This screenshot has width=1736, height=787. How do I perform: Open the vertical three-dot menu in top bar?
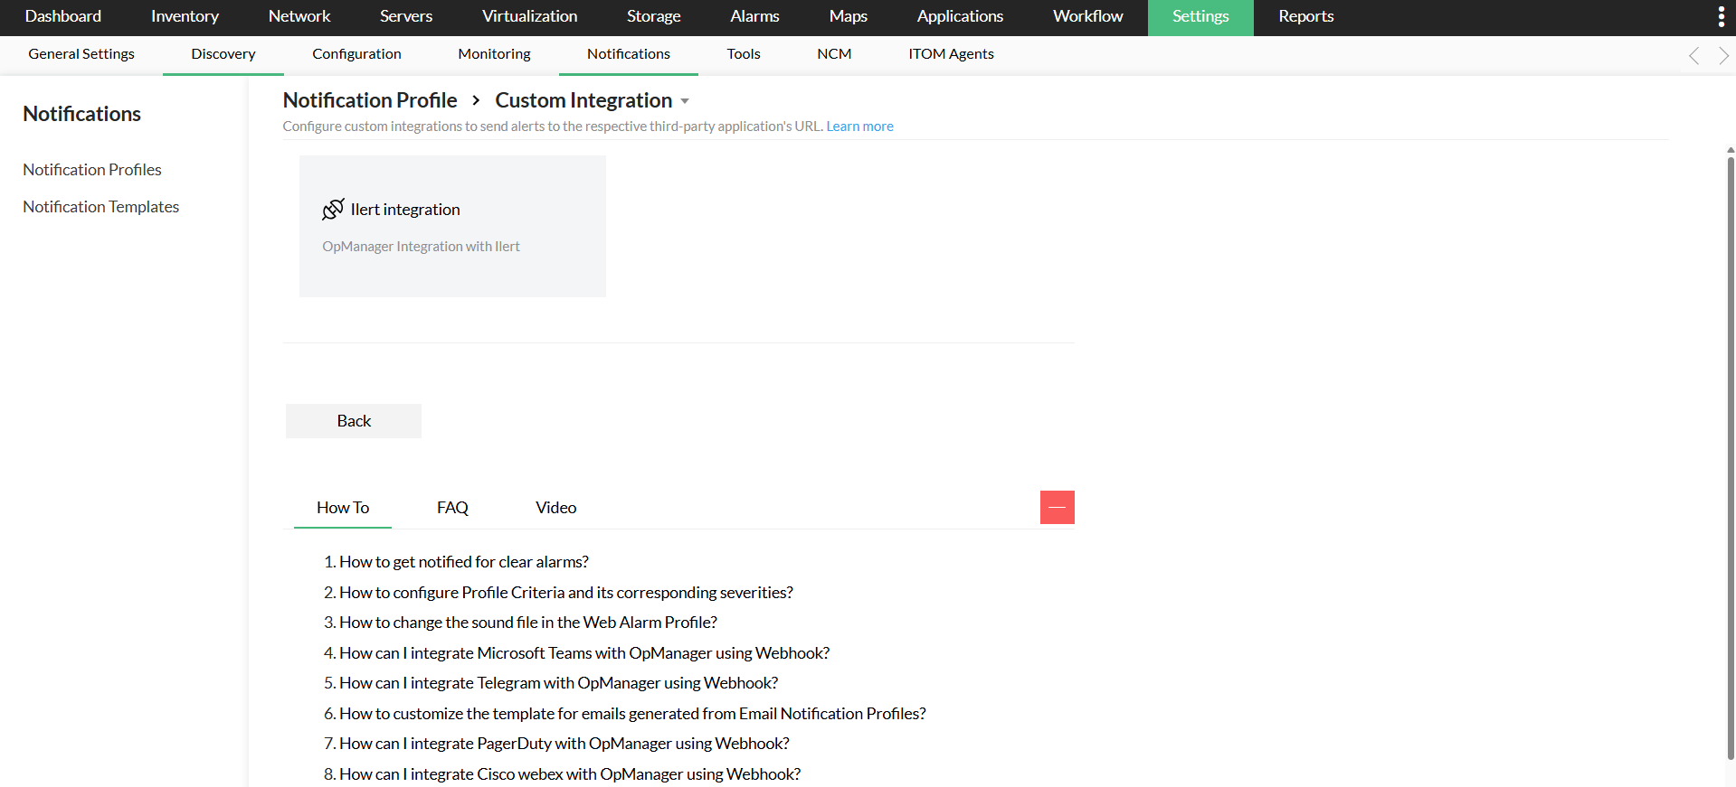point(1721,17)
